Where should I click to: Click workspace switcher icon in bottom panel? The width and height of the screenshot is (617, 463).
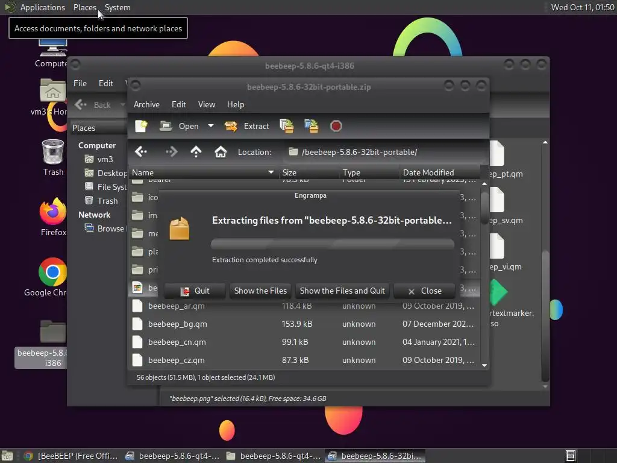click(x=570, y=456)
